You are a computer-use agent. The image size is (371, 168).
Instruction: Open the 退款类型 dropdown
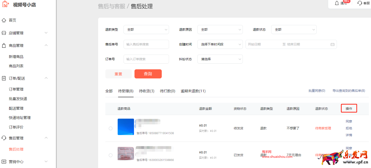click(x=146, y=29)
